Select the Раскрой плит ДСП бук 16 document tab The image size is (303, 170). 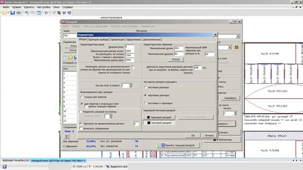point(58,161)
